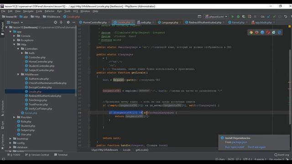Toggle fold marker at line 34 gutter

(89, 113)
